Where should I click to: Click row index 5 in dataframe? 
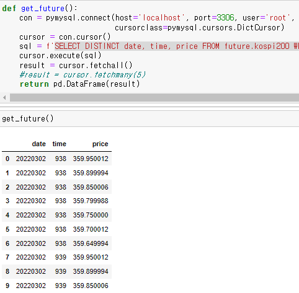click(x=7, y=229)
